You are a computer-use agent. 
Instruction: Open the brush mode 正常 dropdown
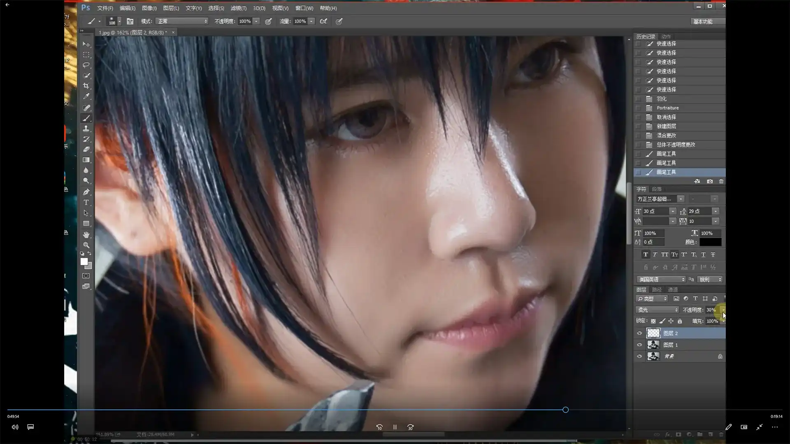(182, 21)
